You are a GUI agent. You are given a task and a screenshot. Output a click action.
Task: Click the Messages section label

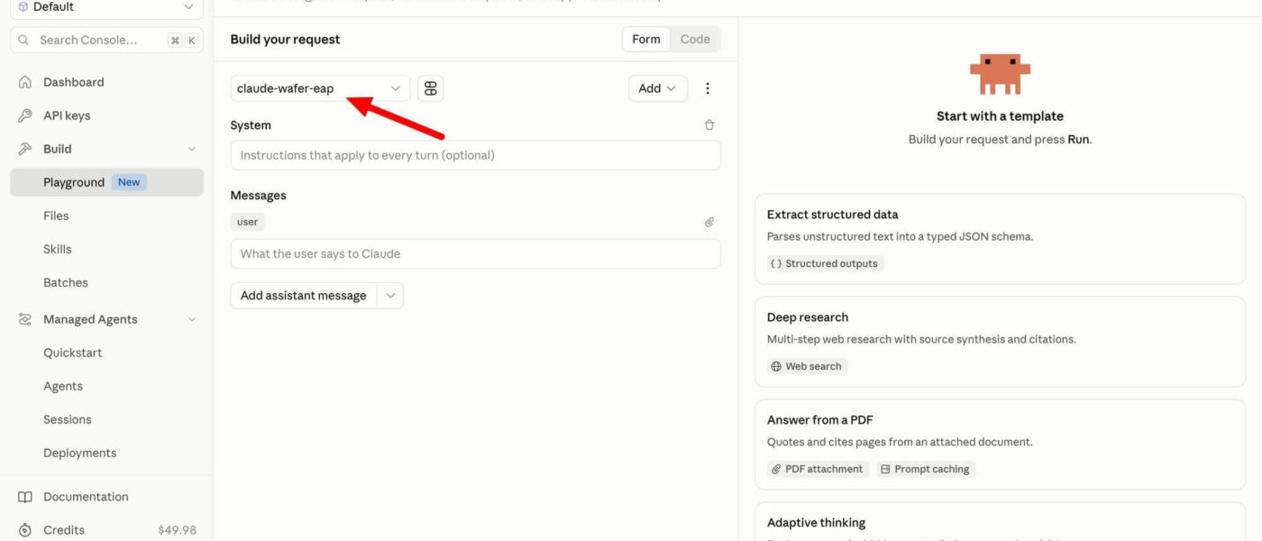coord(258,195)
